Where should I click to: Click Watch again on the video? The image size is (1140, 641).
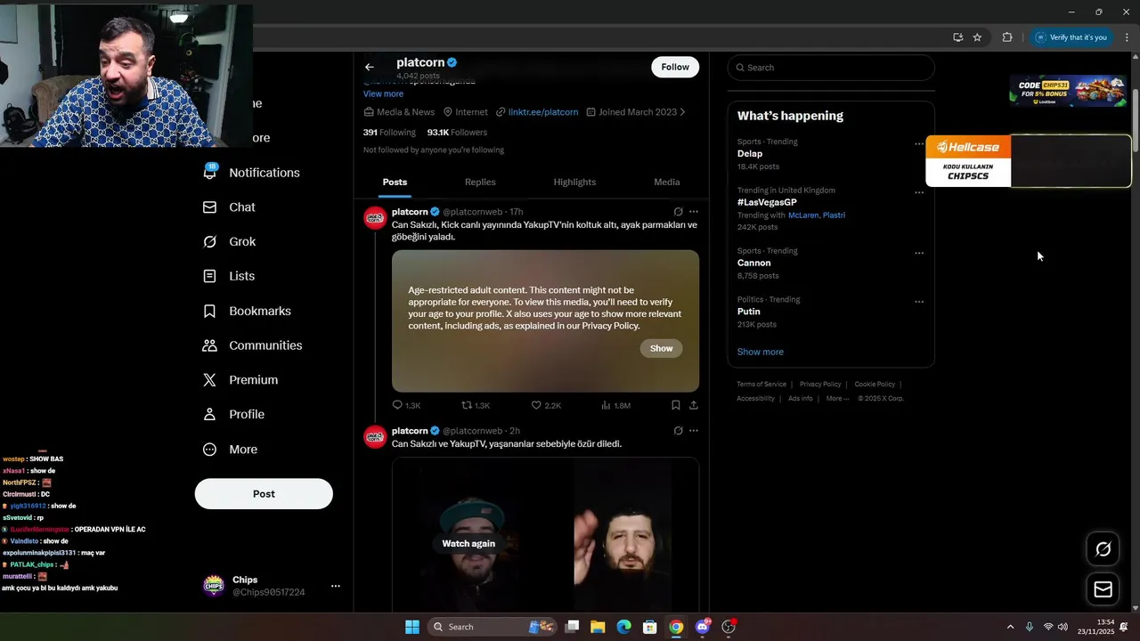[x=468, y=543]
